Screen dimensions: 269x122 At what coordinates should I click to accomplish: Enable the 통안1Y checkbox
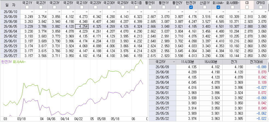164,7
